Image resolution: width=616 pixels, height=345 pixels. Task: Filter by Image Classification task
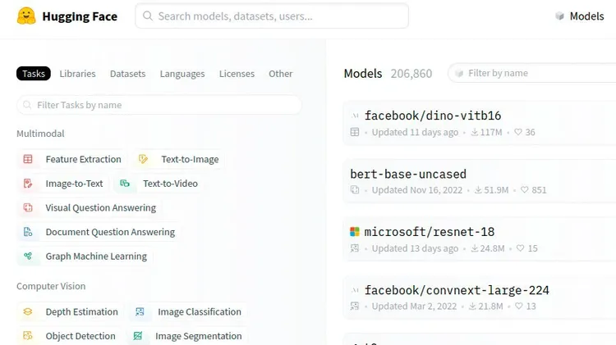pos(188,311)
